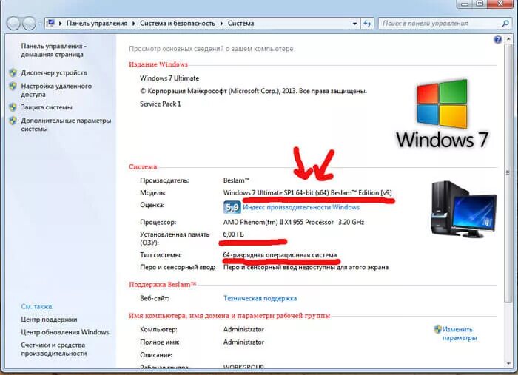Image resolution: width=518 pixels, height=375 pixels.
Task: Click the Back navigation arrow button
Action: click(13, 24)
